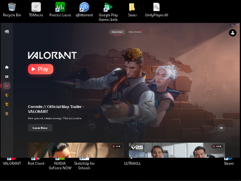Screen dimensions: 241x181
Task: Select the TGMacro desktop icon
Action: point(36,10)
